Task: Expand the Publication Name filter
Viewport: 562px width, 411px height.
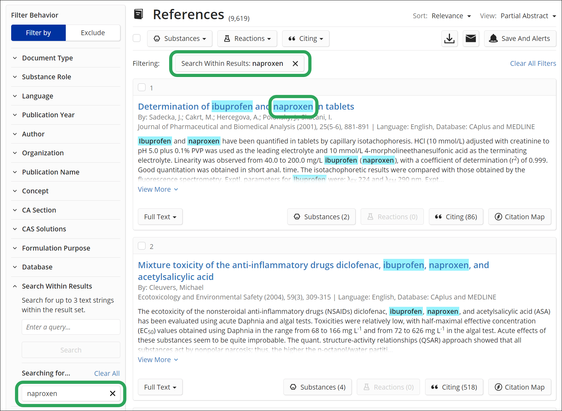Action: click(66, 172)
